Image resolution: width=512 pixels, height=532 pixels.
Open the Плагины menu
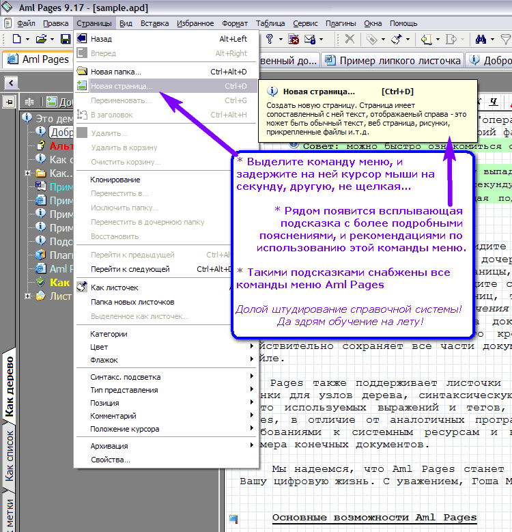pyautogui.click(x=341, y=23)
